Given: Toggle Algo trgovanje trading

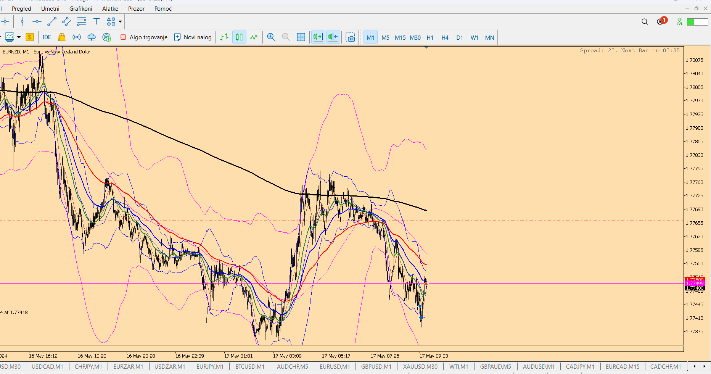Looking at the screenshot, I should point(144,37).
